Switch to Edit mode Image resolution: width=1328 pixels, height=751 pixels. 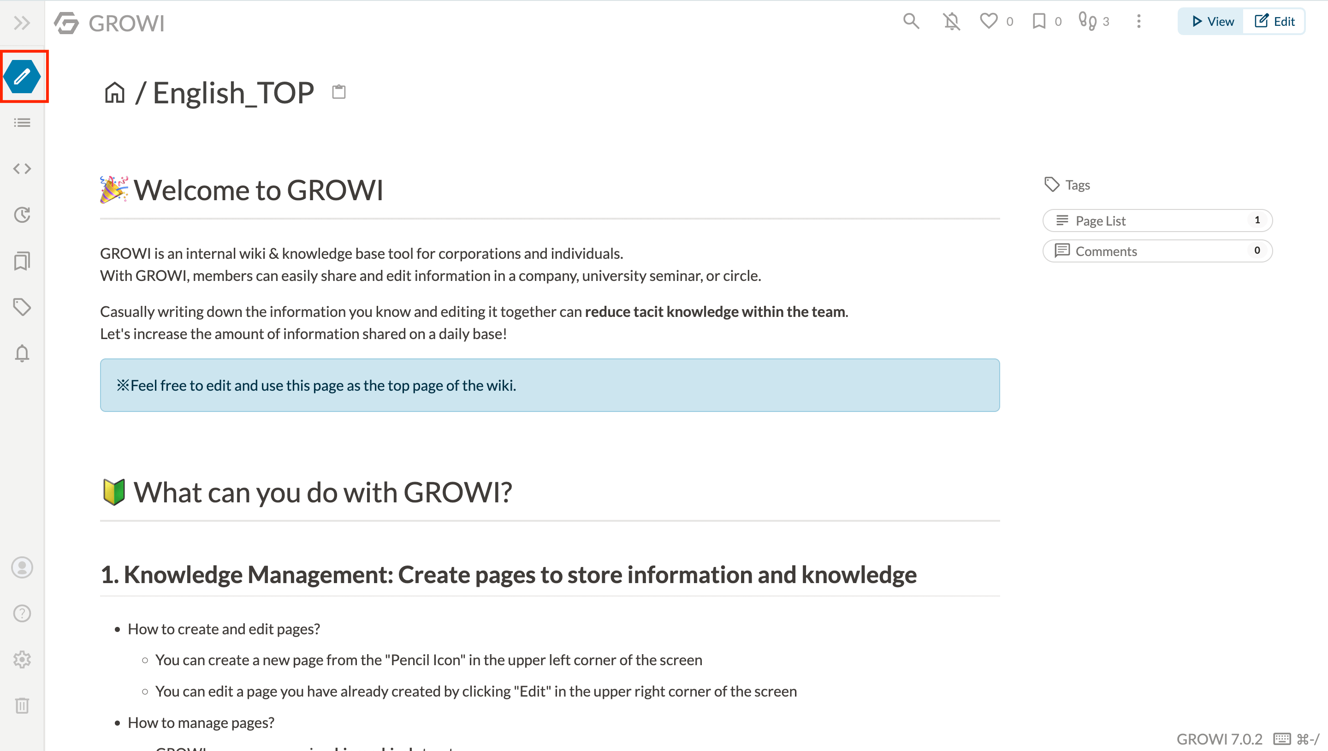pyautogui.click(x=1274, y=21)
